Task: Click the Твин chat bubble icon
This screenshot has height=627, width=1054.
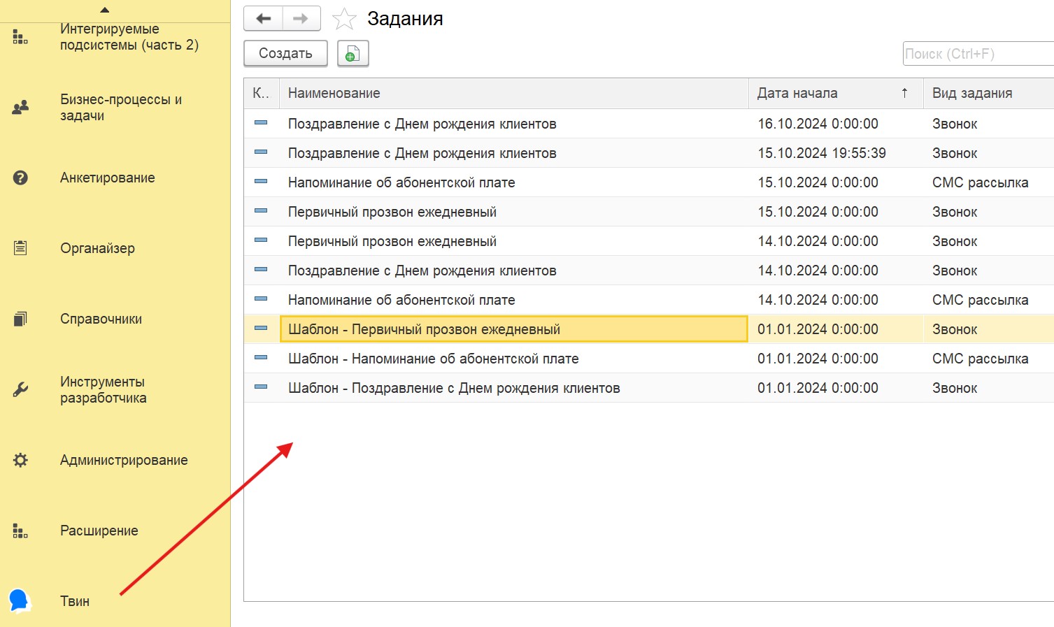Action: (19, 600)
